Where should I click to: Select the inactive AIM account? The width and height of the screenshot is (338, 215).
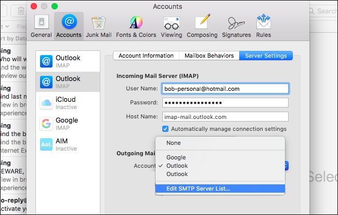[68, 144]
